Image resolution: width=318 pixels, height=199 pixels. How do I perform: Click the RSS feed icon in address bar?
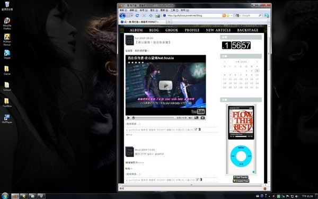coord(224,15)
